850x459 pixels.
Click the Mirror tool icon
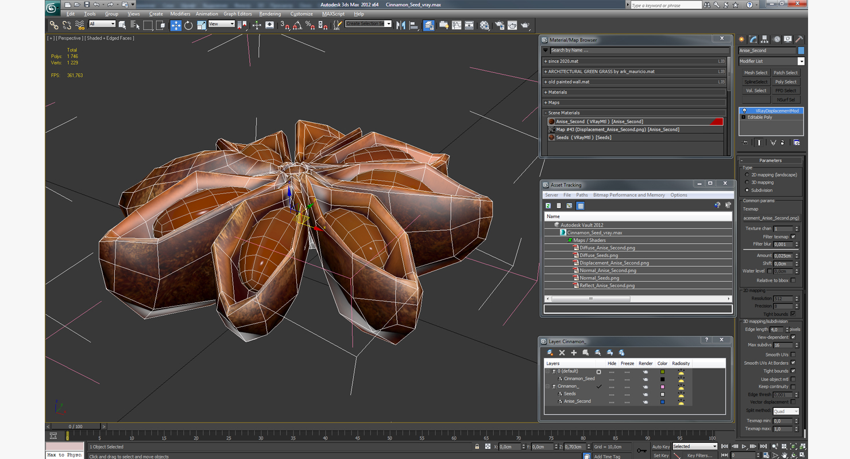point(401,25)
